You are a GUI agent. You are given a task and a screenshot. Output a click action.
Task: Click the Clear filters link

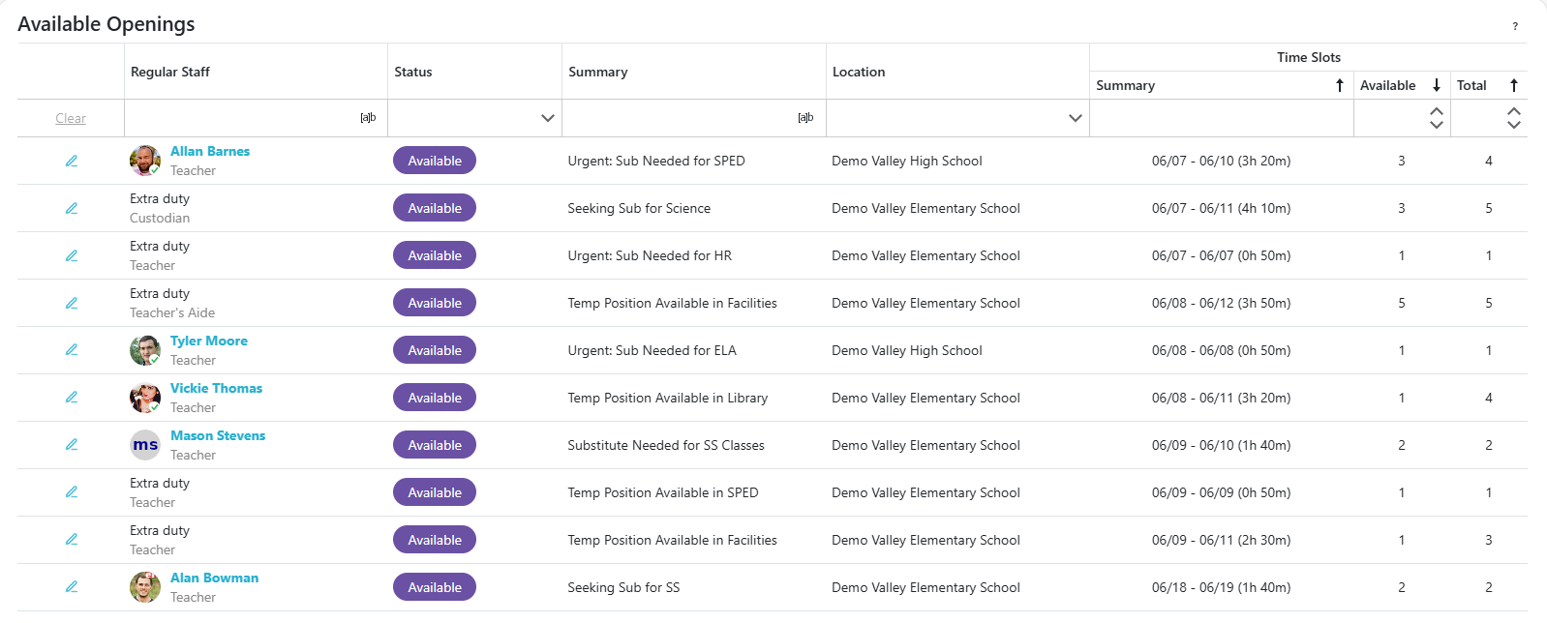[x=71, y=118]
